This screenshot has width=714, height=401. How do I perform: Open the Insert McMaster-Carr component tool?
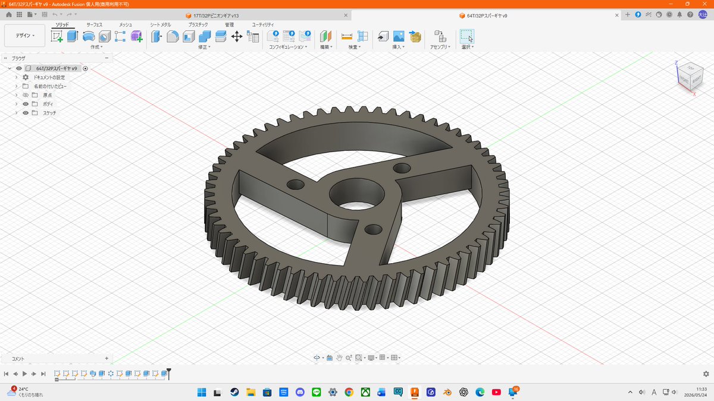[415, 36]
